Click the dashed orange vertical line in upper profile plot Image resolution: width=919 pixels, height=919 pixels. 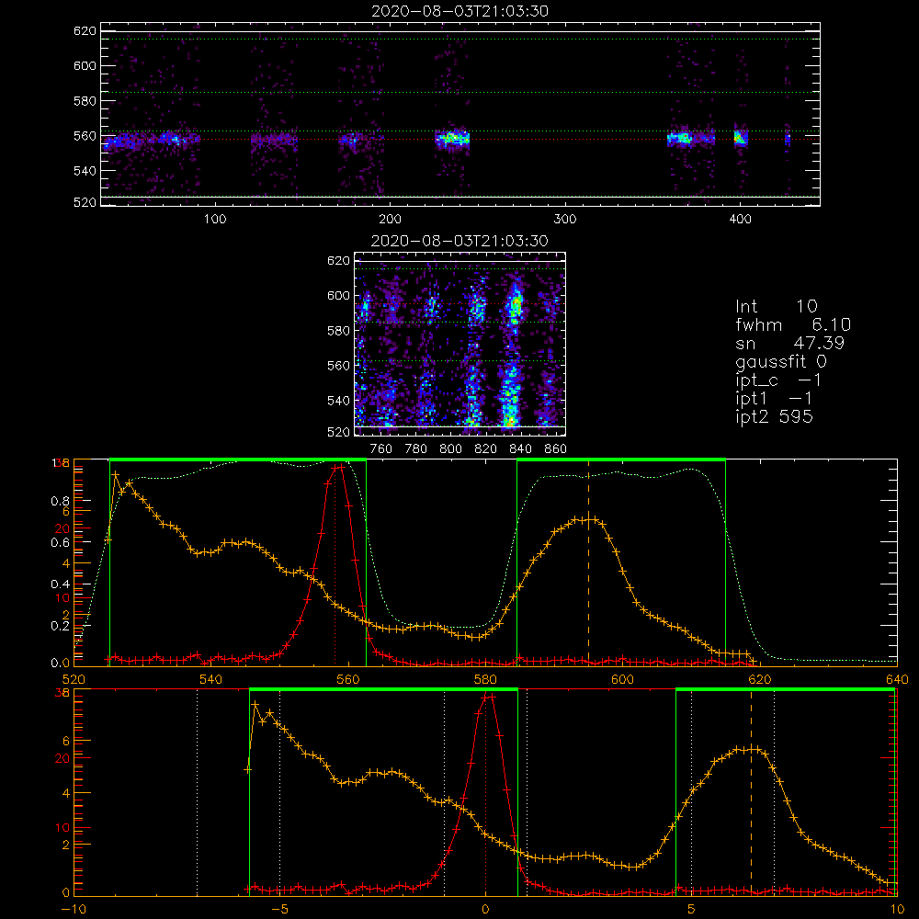(588, 562)
